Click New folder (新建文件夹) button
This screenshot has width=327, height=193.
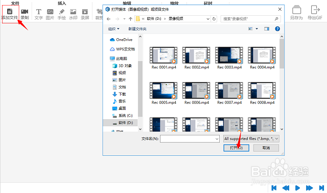(137, 29)
